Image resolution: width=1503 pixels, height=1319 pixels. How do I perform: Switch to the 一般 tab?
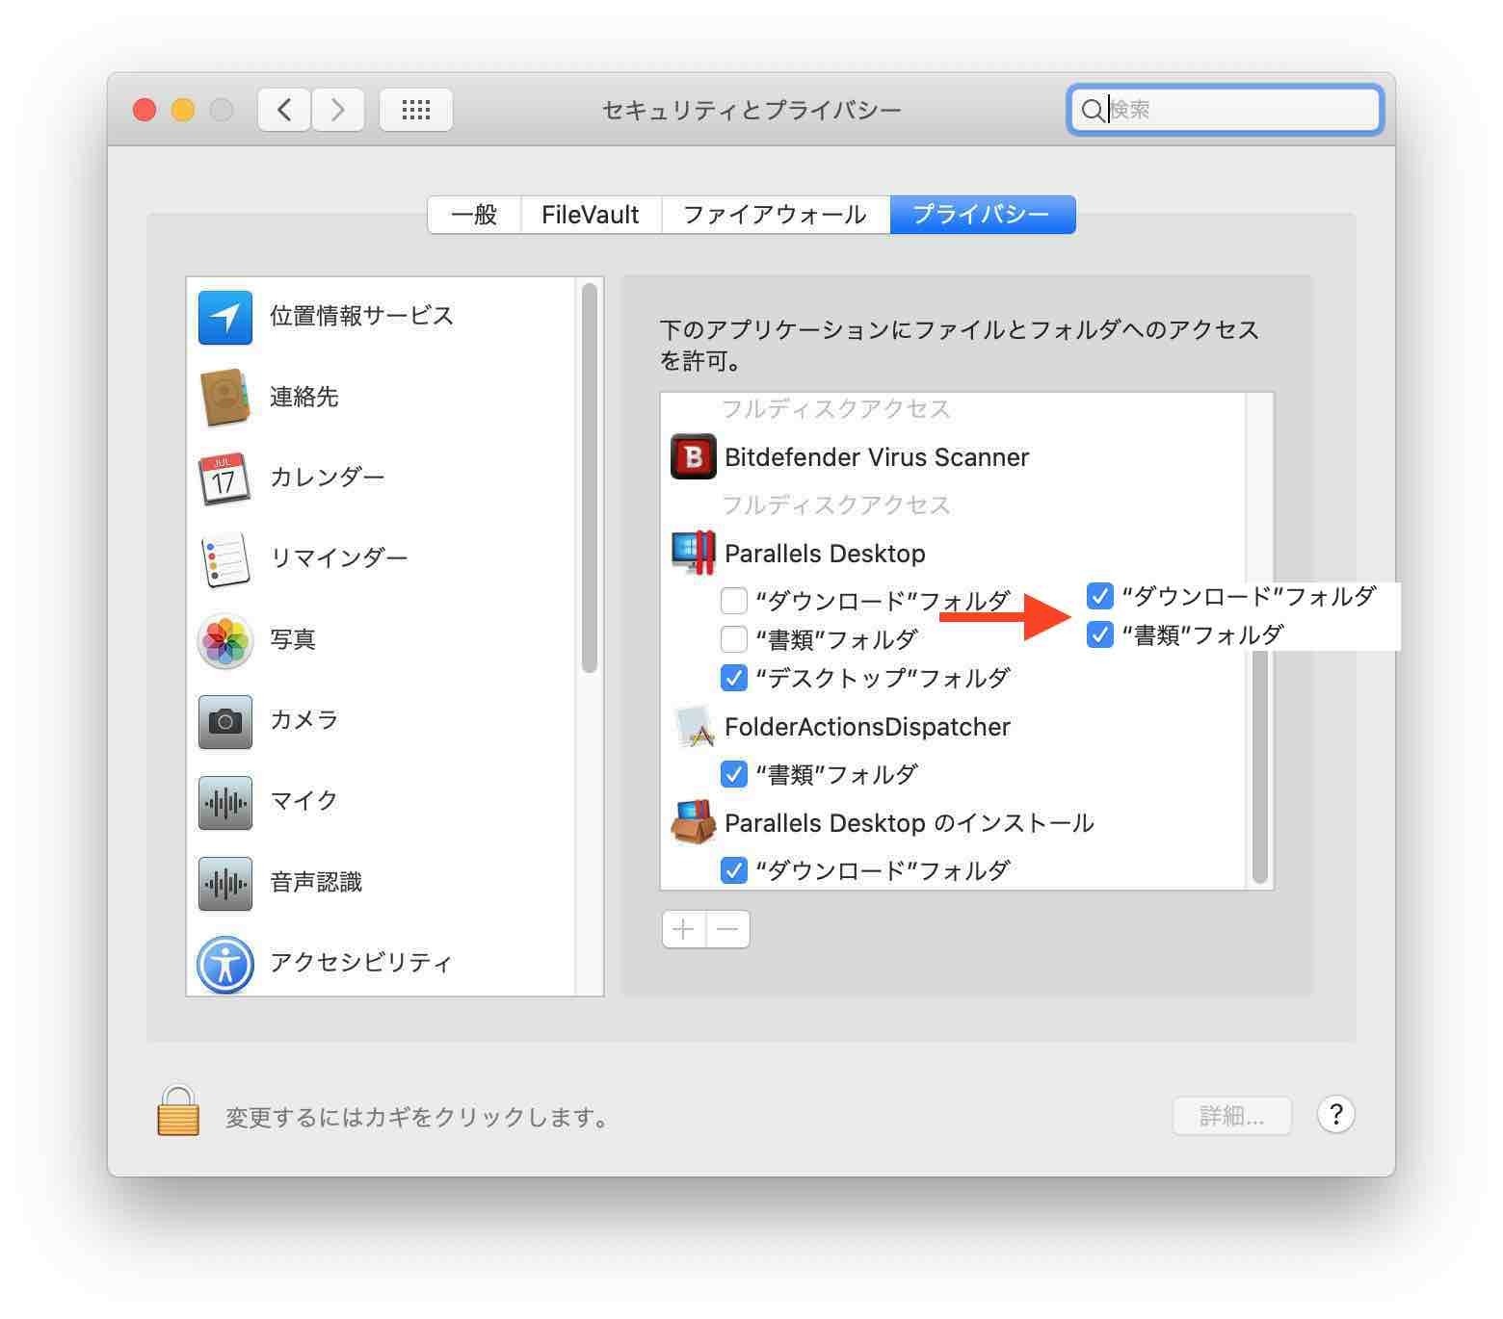pyautogui.click(x=474, y=215)
